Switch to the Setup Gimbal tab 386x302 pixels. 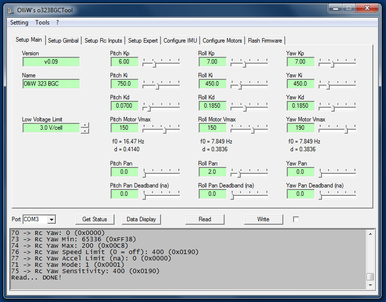[63, 41]
